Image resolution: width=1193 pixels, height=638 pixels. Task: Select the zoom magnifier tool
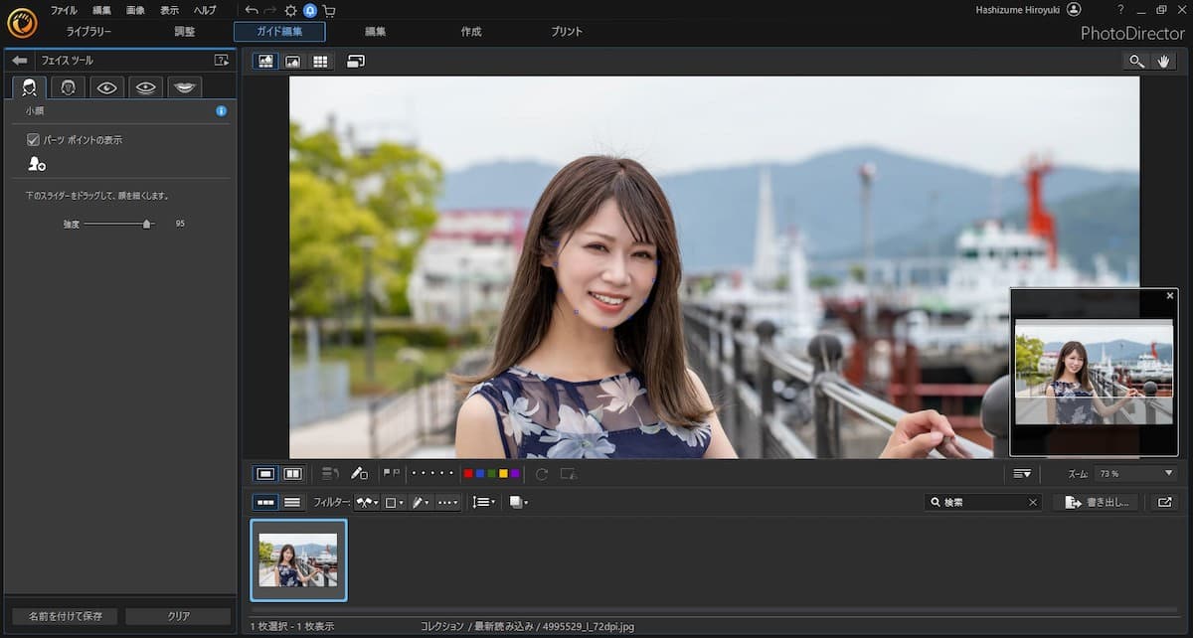pyautogui.click(x=1136, y=62)
